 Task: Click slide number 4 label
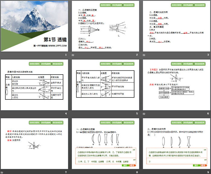pyautogui.click(x=66, y=114)
